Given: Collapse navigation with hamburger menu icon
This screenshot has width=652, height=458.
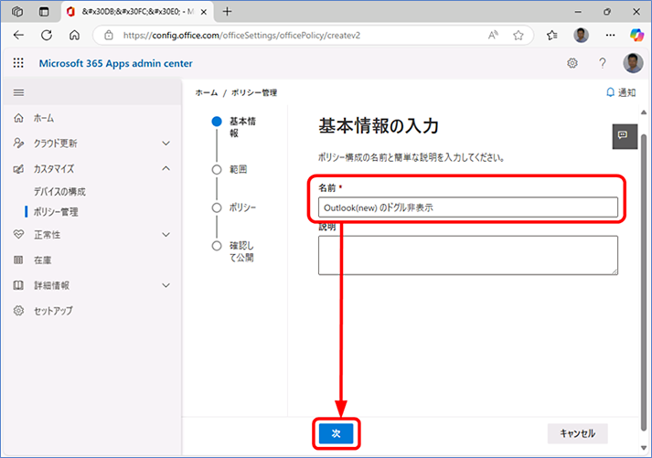Looking at the screenshot, I should [x=18, y=92].
